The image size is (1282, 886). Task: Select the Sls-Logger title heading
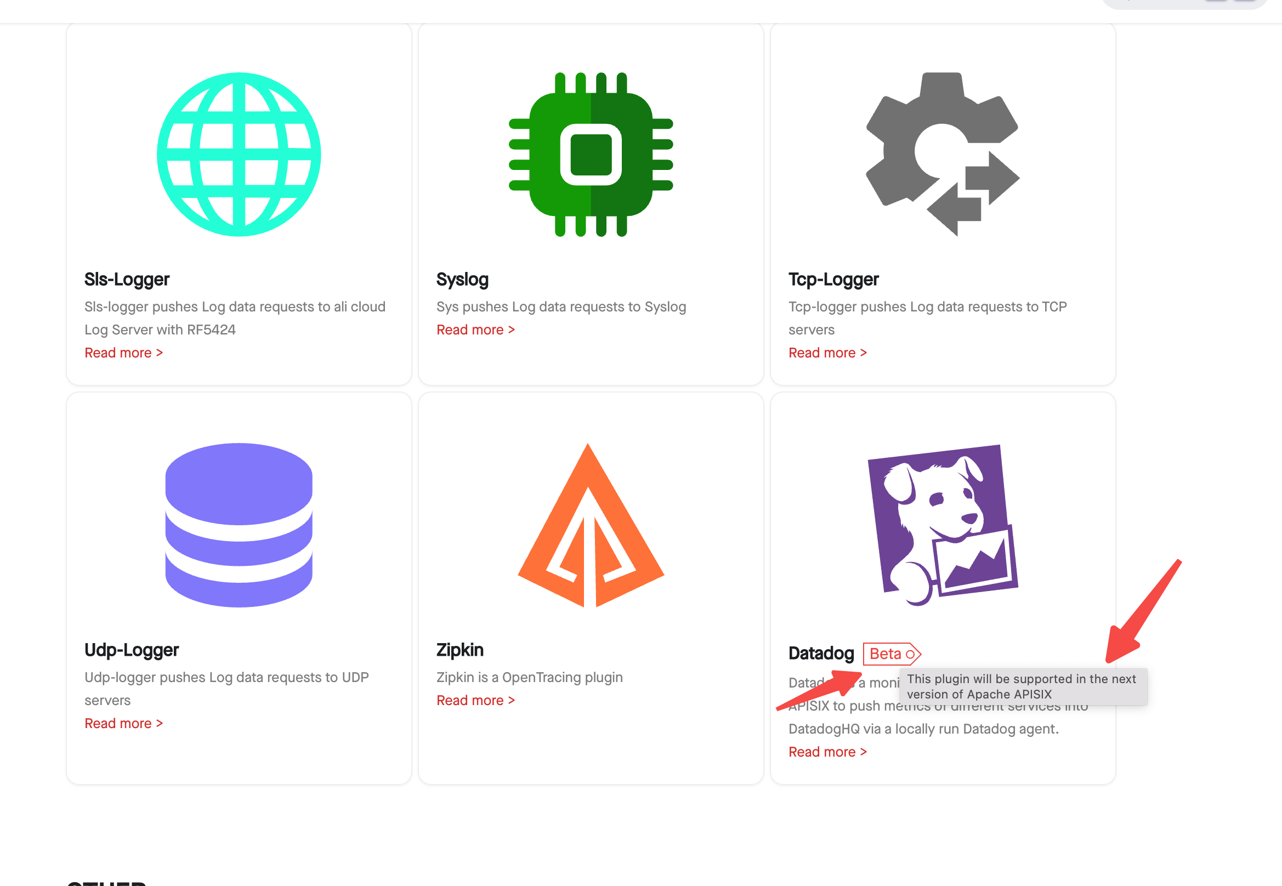127,279
